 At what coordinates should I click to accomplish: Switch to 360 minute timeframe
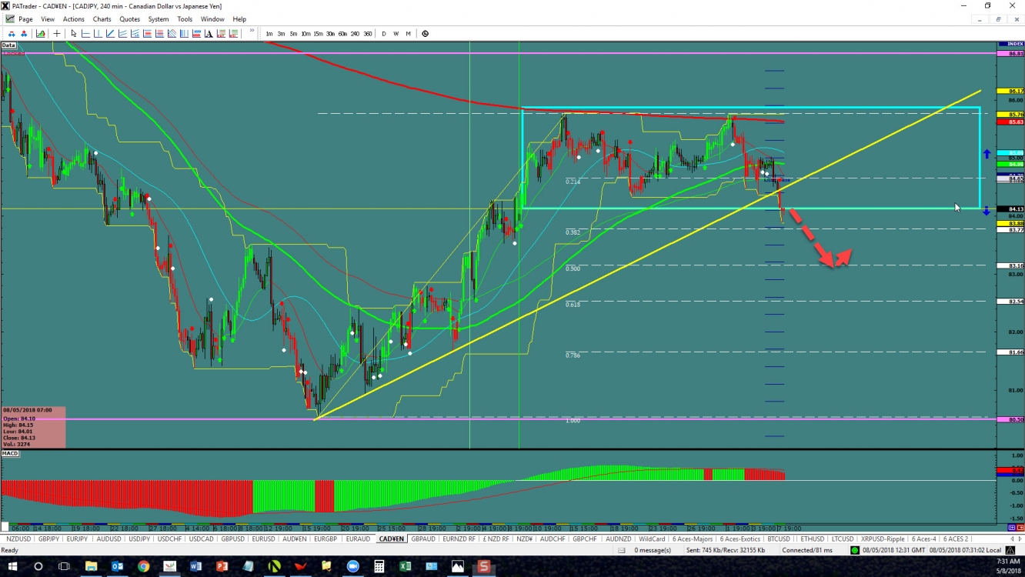[x=368, y=34]
